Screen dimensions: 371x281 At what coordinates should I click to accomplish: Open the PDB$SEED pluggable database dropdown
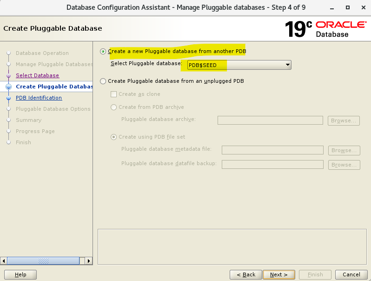point(239,65)
